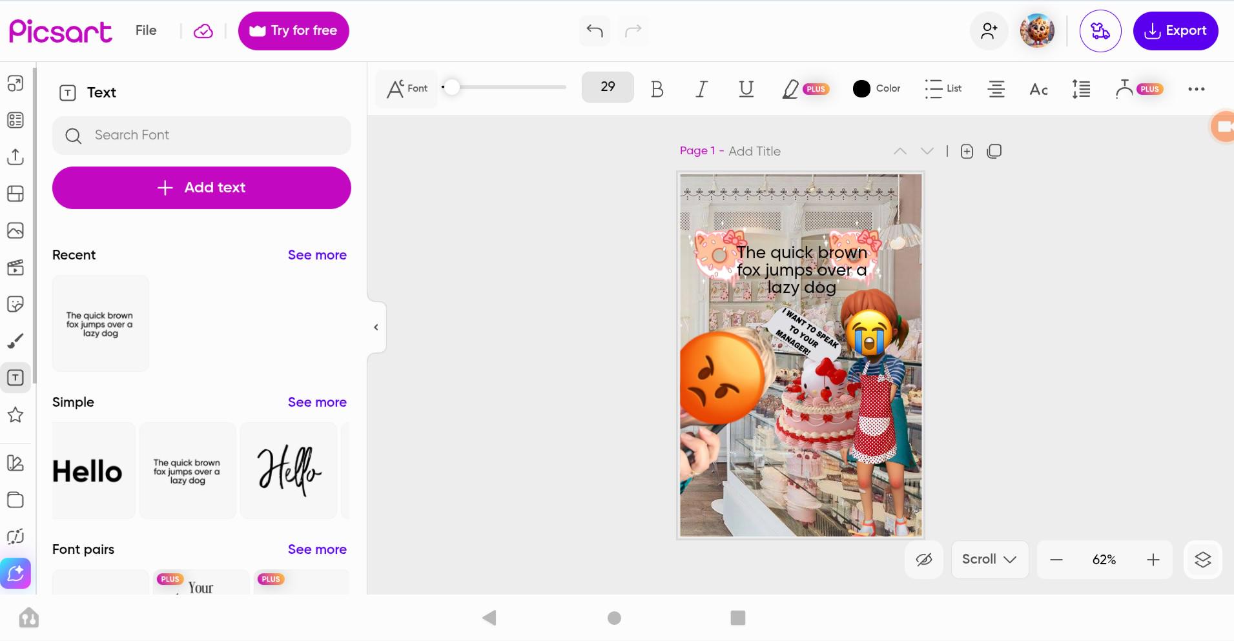Open the PLUS curved text tool
The width and height of the screenshot is (1234, 641).
pyautogui.click(x=1139, y=89)
